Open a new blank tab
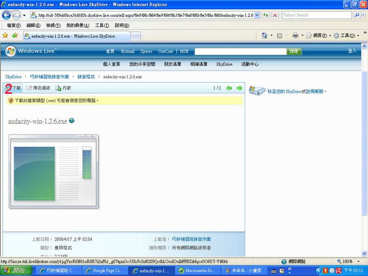Screen dimensions: 368x276 tap(136, 36)
